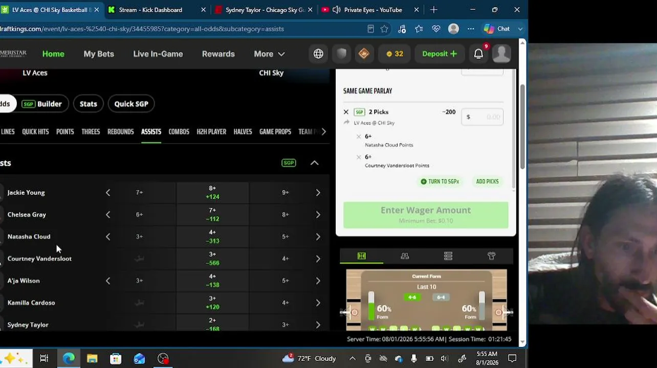Switch to the Rebounds category tab
The image size is (657, 368).
click(x=120, y=131)
